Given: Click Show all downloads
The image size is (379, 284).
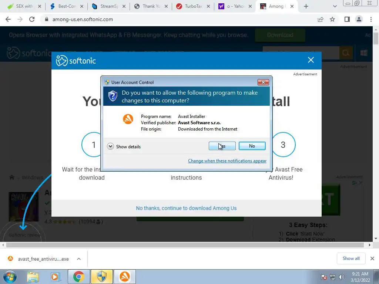Looking at the screenshot, I should [351, 258].
